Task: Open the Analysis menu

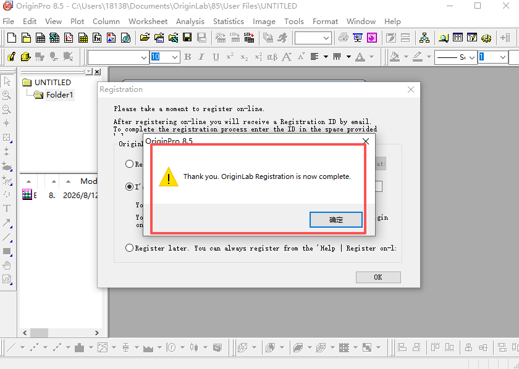Action: pyautogui.click(x=190, y=22)
